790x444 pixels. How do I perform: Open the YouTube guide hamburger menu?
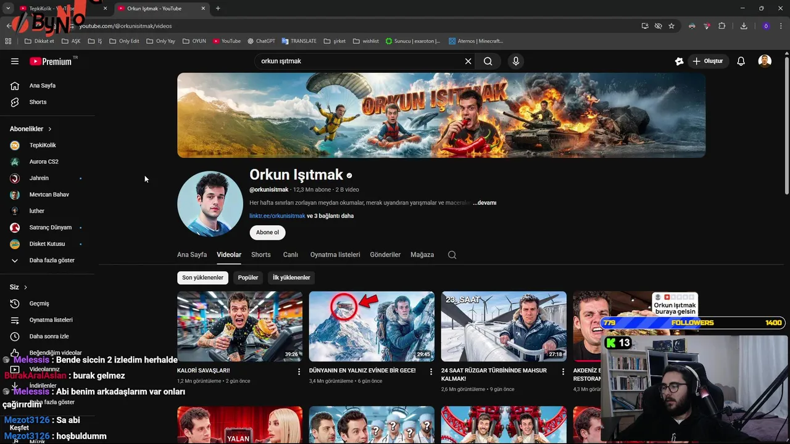tap(15, 61)
